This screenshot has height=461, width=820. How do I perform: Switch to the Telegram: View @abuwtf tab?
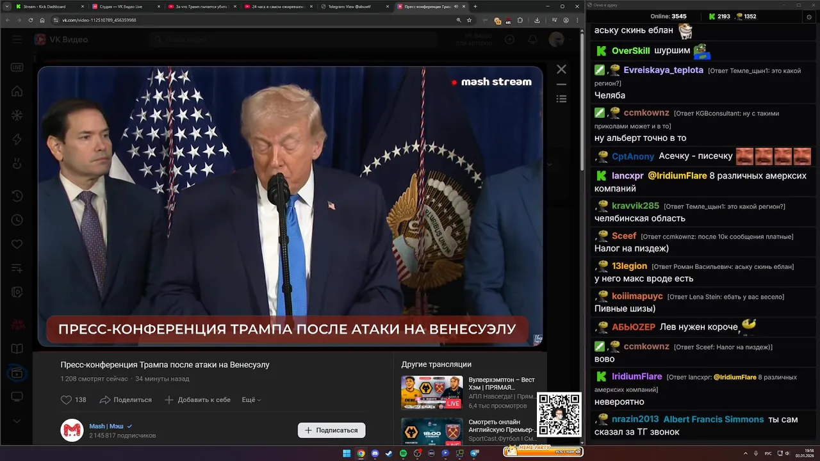point(354,6)
